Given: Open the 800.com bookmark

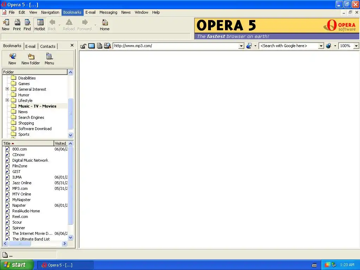Looking at the screenshot, I should (x=20, y=149).
